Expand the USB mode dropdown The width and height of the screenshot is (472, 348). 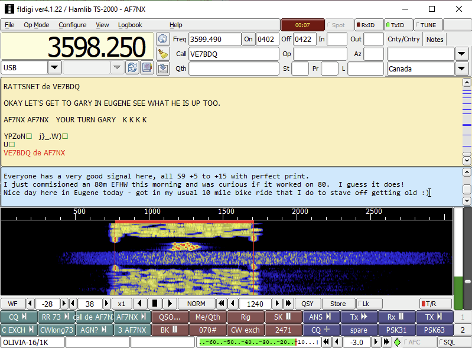coord(54,67)
